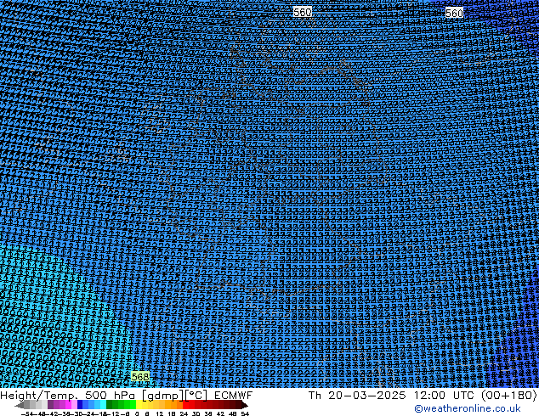Click the ECMWF model name in title
Screen dimensions: 539x416
tap(234, 395)
